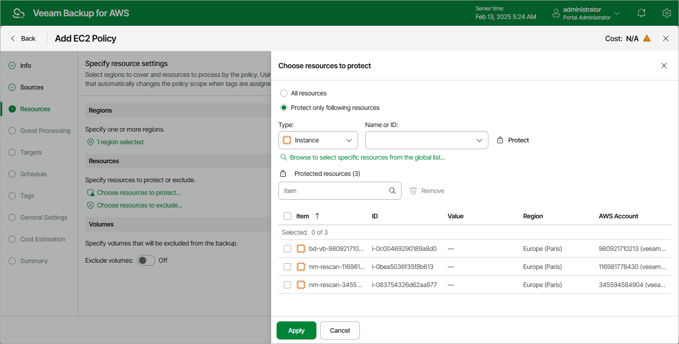The width and height of the screenshot is (679, 344).
Task: Open the configuration gear icon
Action: point(666,13)
